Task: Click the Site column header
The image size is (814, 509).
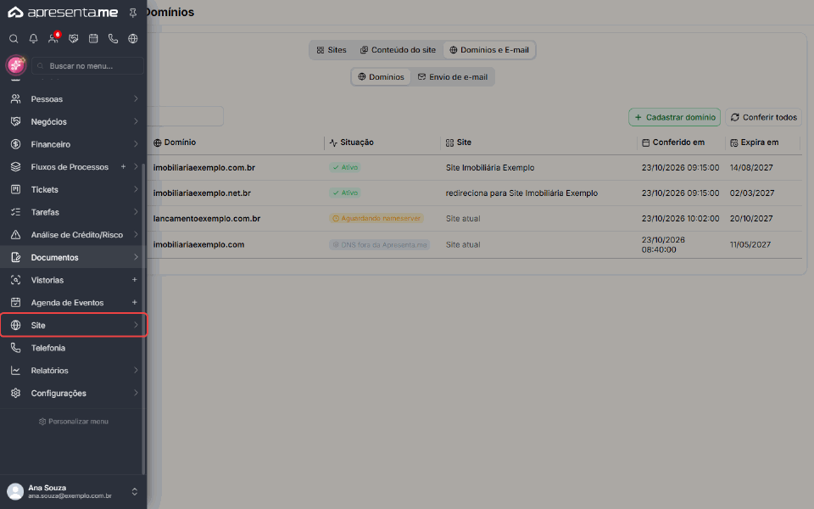Action: point(459,143)
